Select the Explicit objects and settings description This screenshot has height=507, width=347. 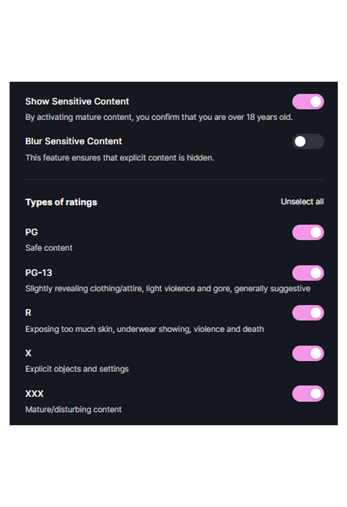[77, 369]
